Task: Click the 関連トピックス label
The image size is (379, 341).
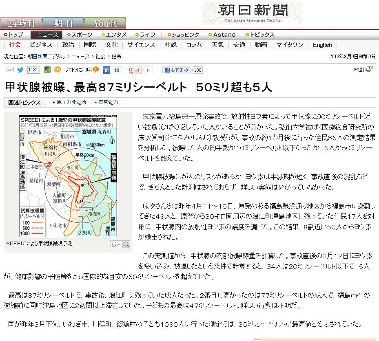Action: point(24,103)
